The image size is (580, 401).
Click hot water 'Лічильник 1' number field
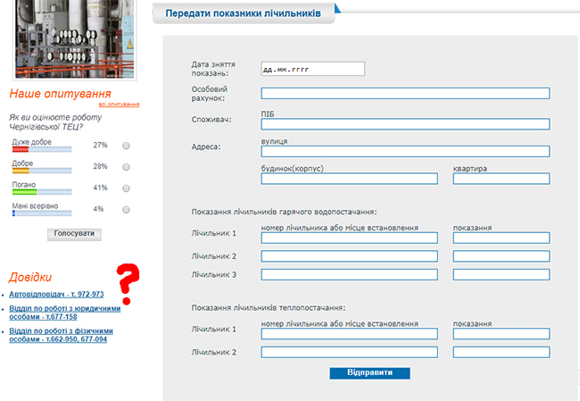(x=349, y=238)
